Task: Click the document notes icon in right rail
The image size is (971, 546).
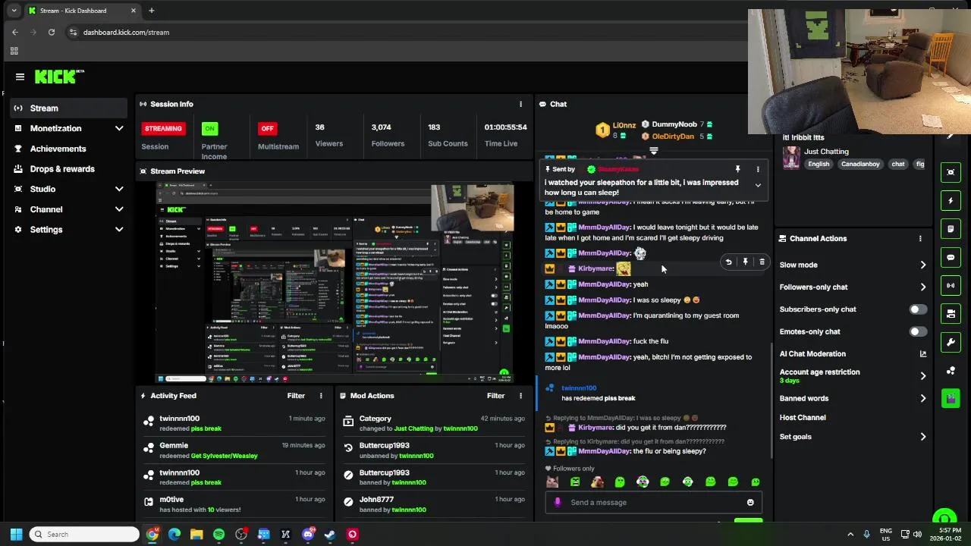Action: 951,229
